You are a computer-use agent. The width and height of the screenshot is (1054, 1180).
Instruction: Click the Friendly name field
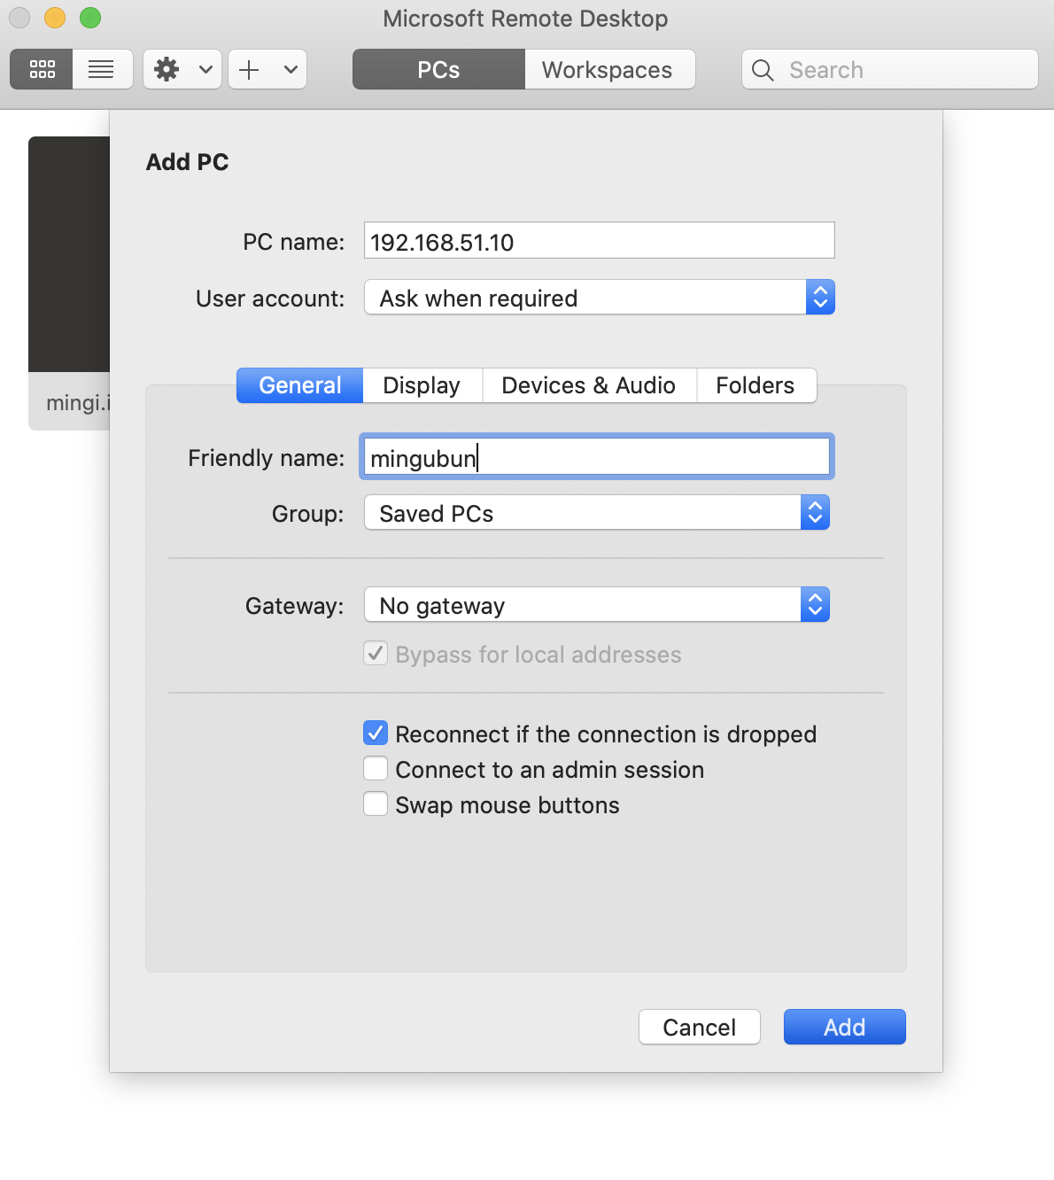coord(597,457)
